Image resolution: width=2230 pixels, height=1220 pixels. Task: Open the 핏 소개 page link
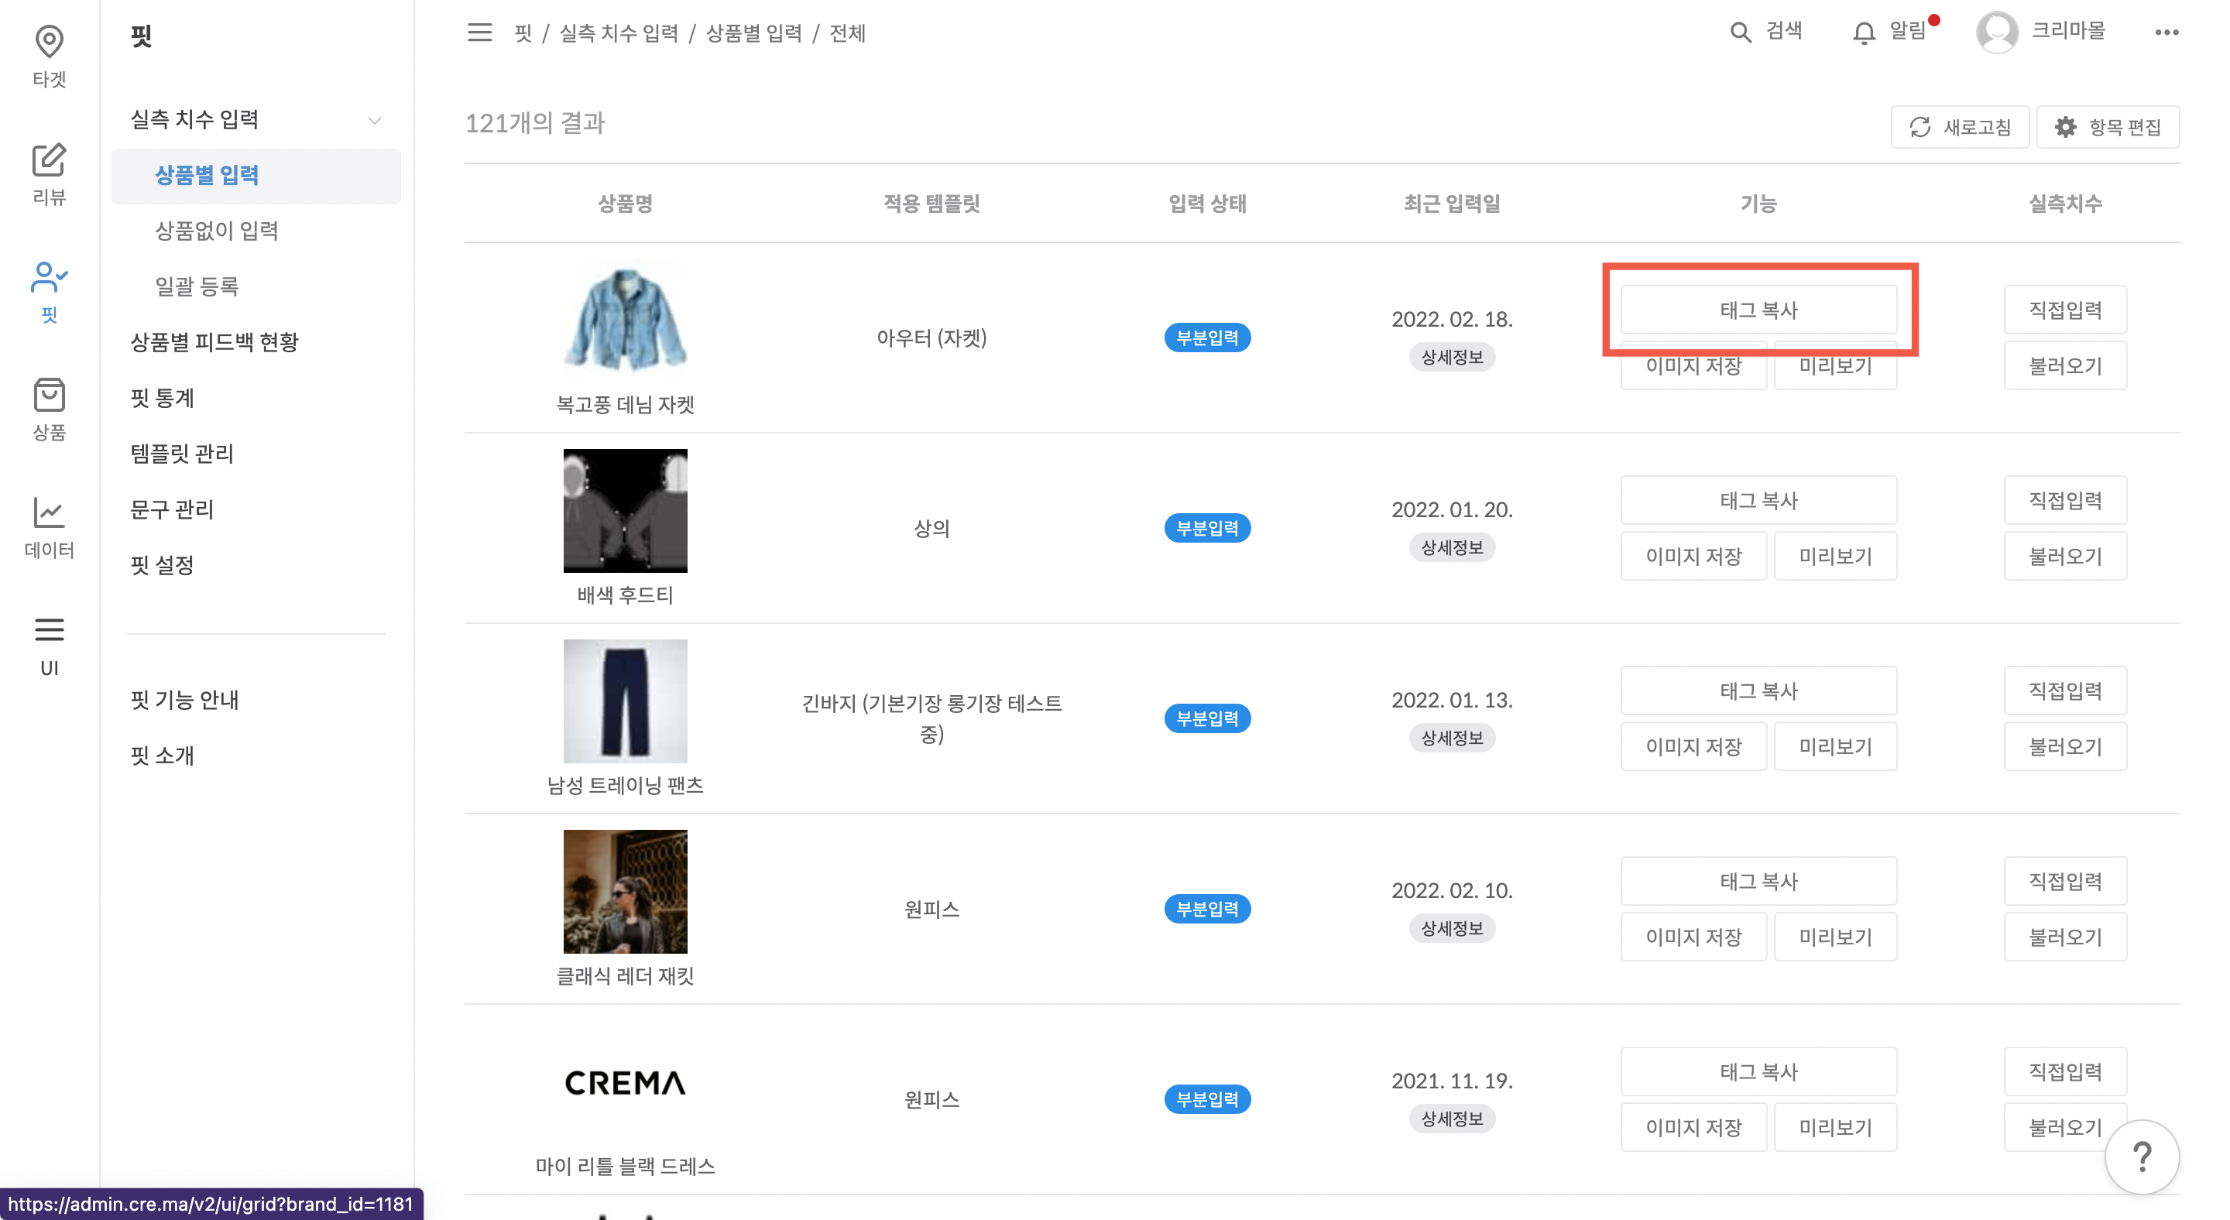[161, 756]
